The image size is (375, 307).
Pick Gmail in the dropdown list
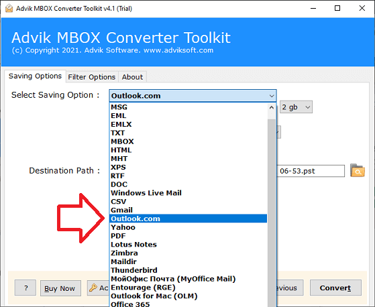tap(189, 210)
